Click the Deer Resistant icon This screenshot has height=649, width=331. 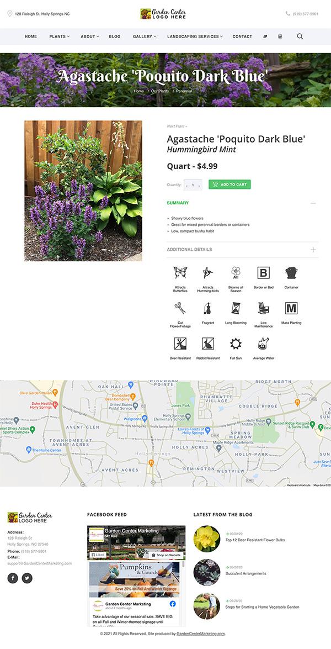pyautogui.click(x=180, y=344)
